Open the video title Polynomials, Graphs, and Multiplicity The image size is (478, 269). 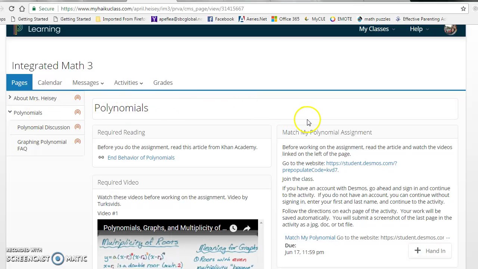pyautogui.click(x=165, y=228)
